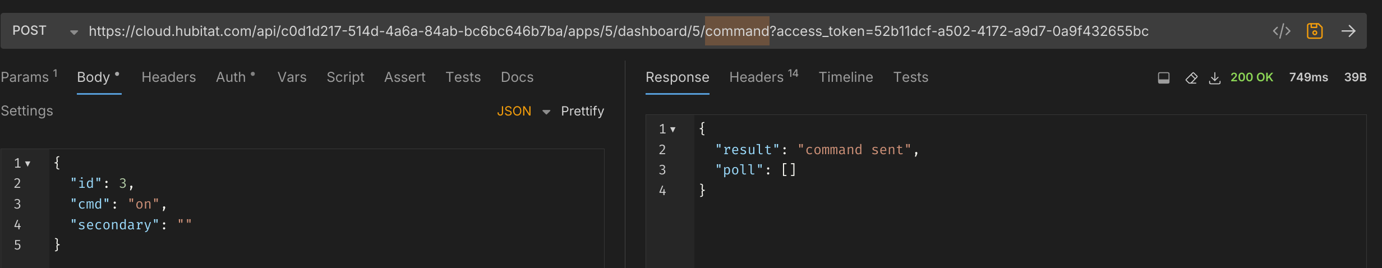1382x268 pixels.
Task: Clear the response with the eraser icon
Action: point(1191,78)
